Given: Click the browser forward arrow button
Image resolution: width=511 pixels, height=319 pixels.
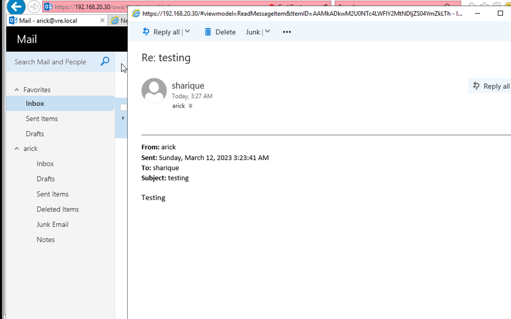Looking at the screenshot, I should 34,7.
